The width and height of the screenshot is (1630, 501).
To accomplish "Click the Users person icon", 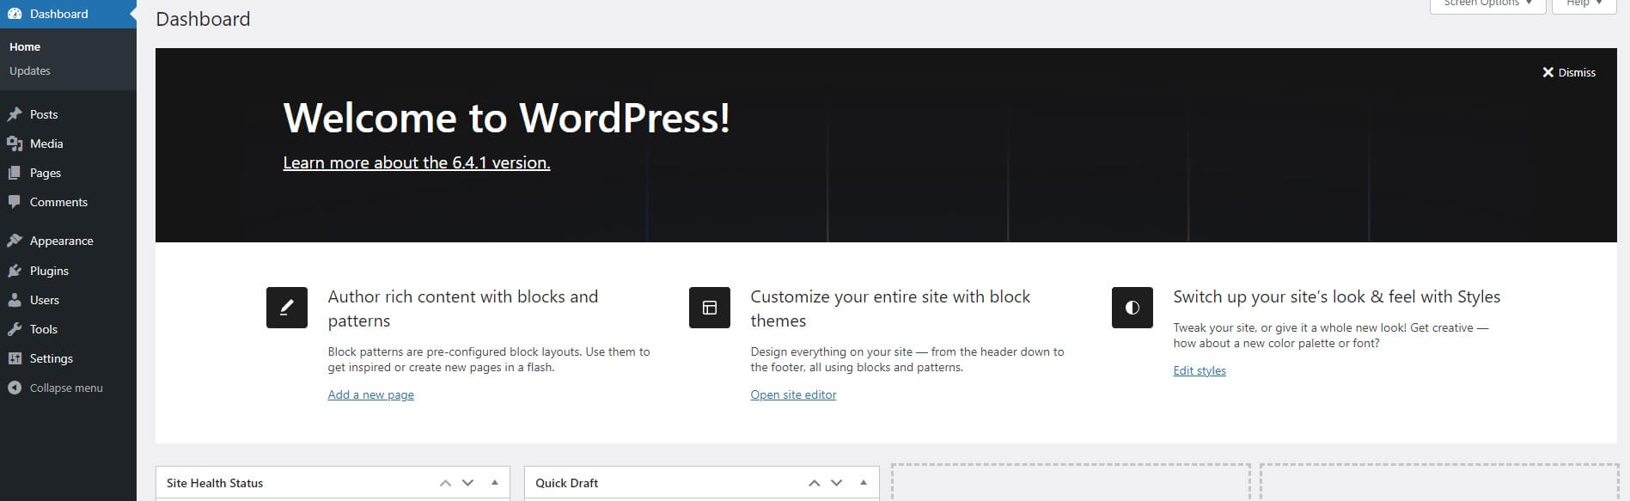I will pyautogui.click(x=15, y=300).
